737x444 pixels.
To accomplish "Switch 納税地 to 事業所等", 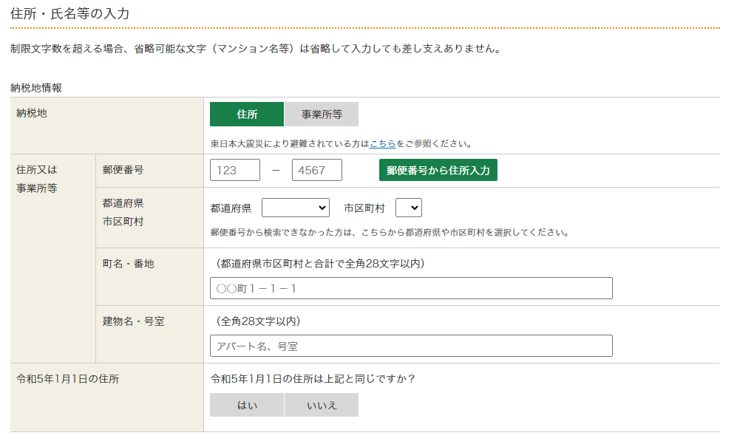I will [x=322, y=115].
